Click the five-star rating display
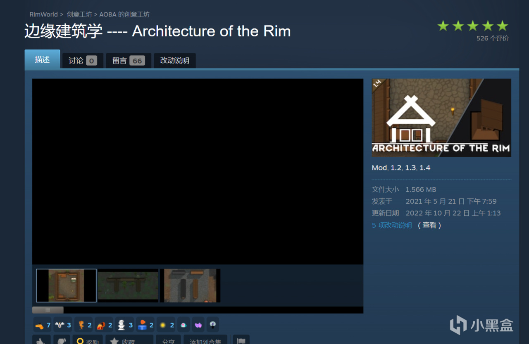This screenshot has height=344, width=529. coord(473,26)
